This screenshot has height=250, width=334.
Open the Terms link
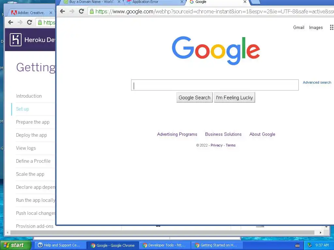[231, 145]
